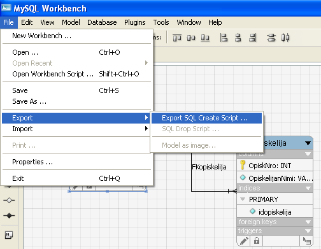Open the View menu

click(47, 22)
